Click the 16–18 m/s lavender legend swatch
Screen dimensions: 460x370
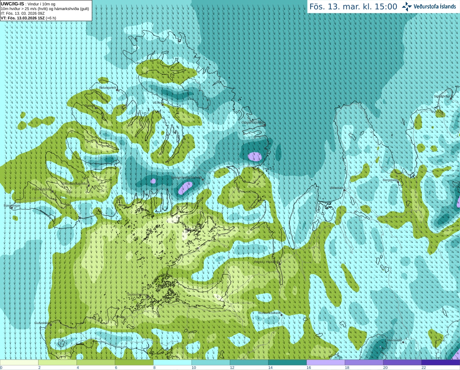[326, 362]
